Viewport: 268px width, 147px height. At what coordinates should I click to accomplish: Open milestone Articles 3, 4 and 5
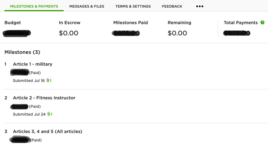click(x=47, y=131)
